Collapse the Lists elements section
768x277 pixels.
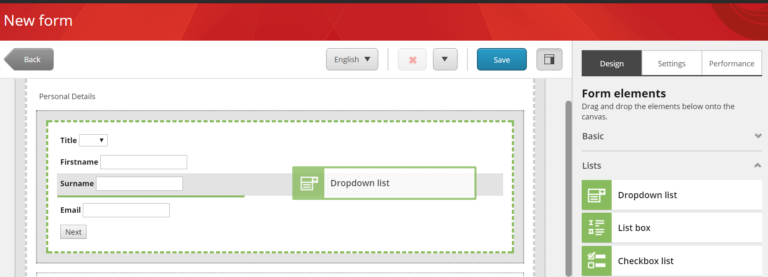[672, 165]
